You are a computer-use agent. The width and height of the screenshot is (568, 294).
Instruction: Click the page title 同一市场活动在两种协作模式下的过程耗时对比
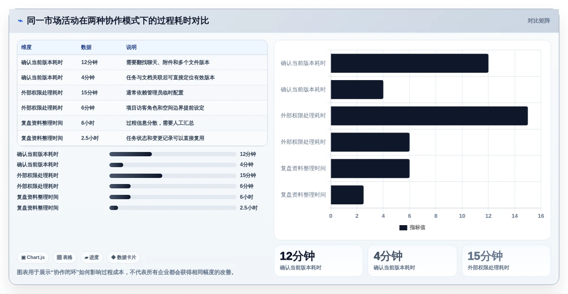pyautogui.click(x=118, y=21)
